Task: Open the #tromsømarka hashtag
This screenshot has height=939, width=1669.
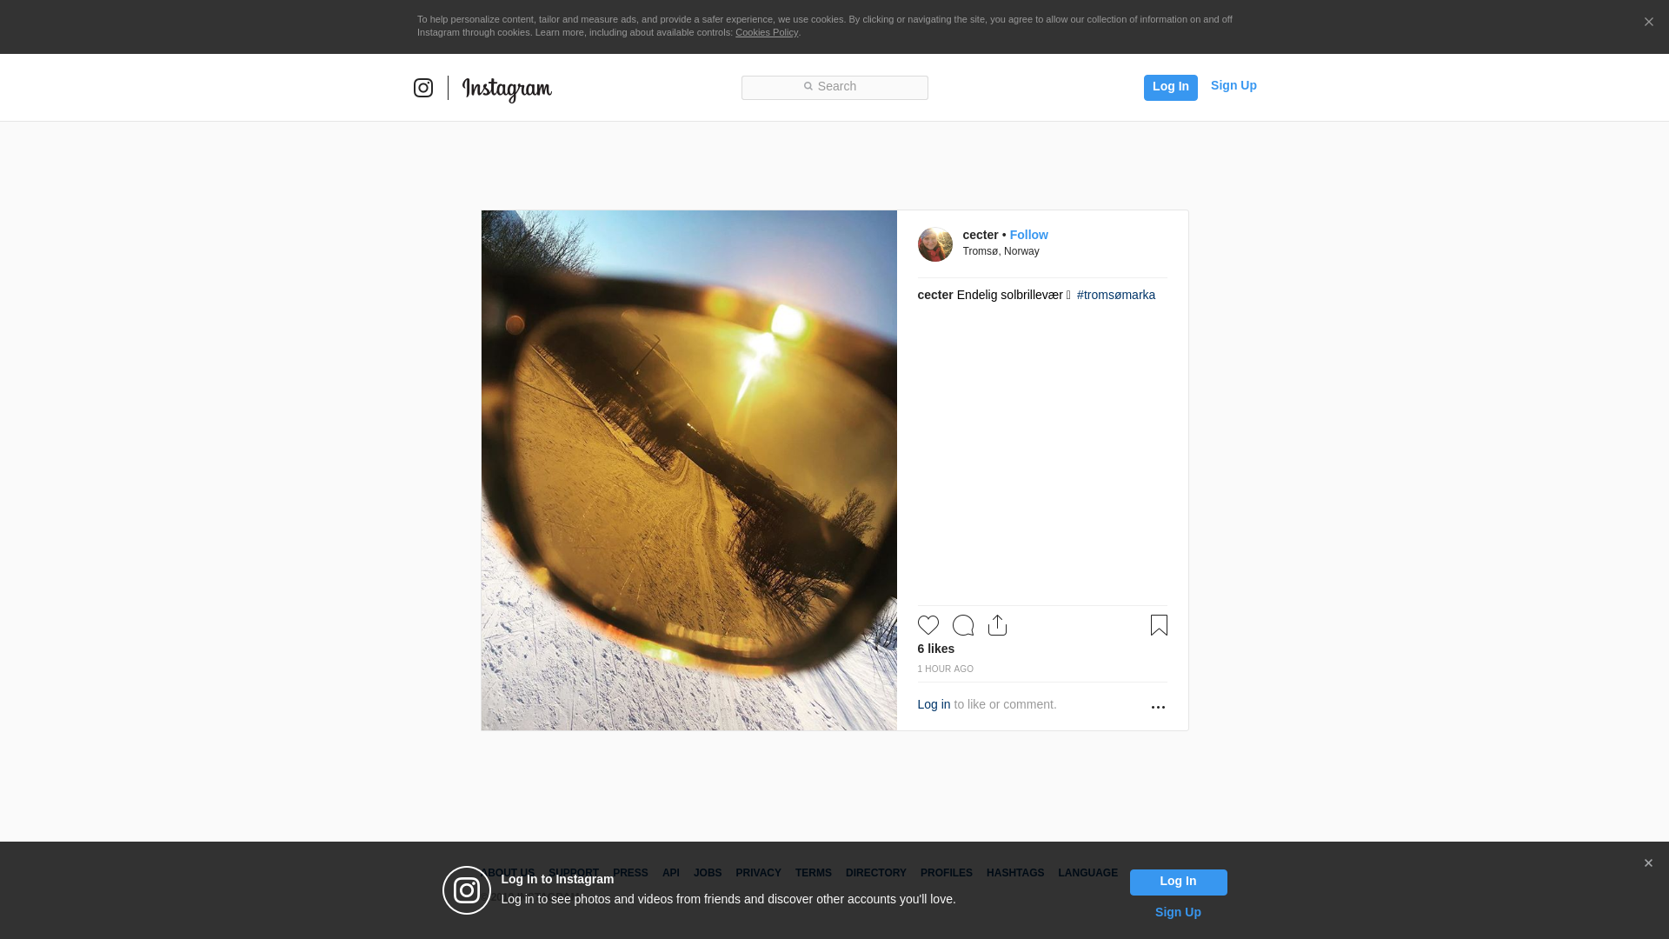Action: [1116, 295]
